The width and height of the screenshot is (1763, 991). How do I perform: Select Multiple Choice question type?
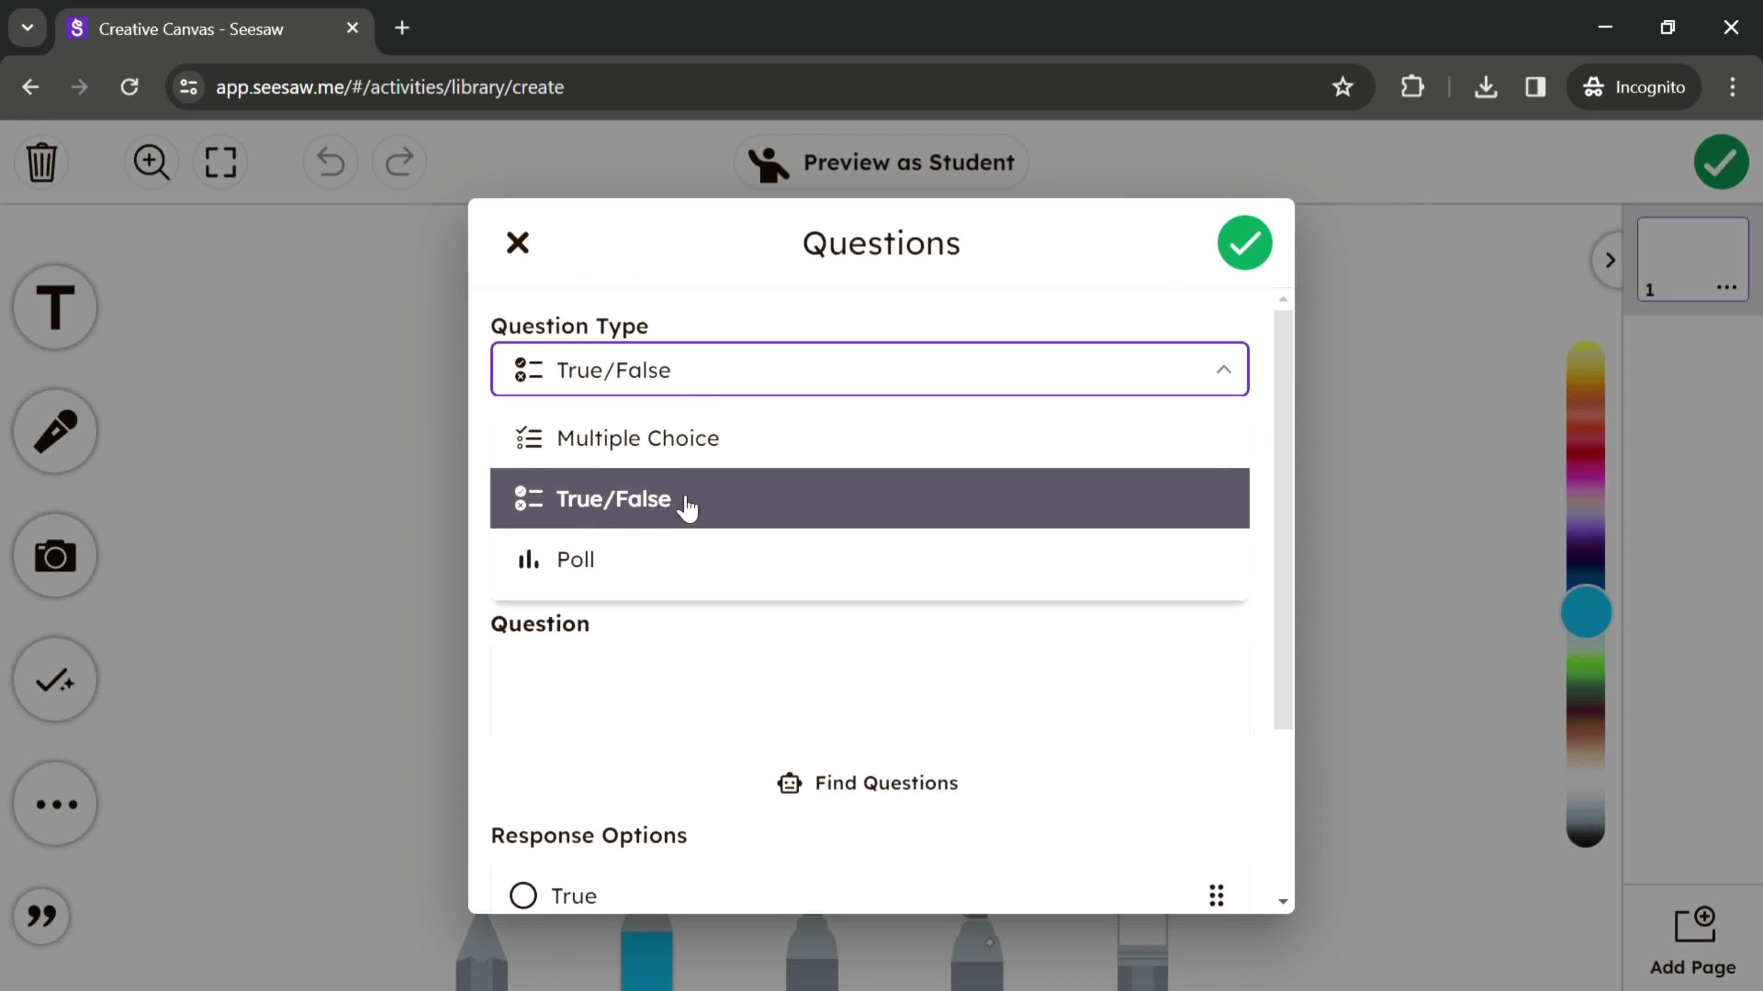638,438
